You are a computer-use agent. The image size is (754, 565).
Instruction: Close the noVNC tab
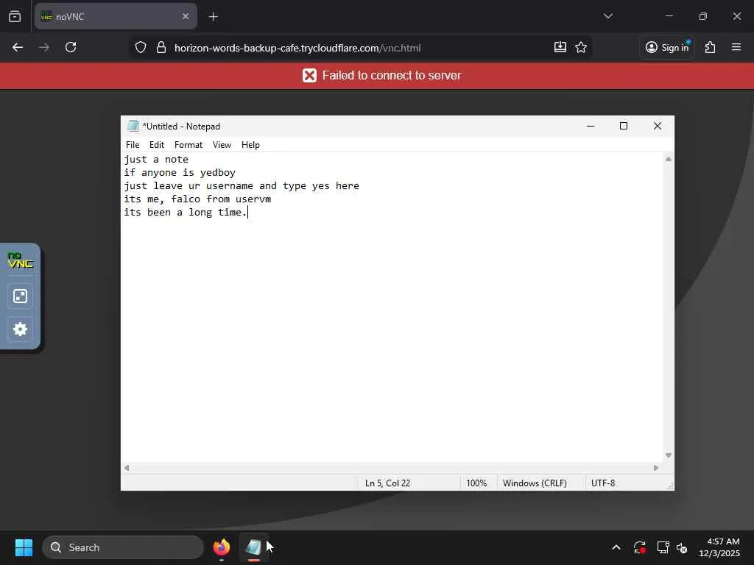(186, 16)
